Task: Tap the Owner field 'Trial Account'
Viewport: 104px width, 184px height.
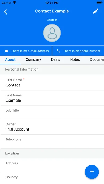Action: click(52, 127)
